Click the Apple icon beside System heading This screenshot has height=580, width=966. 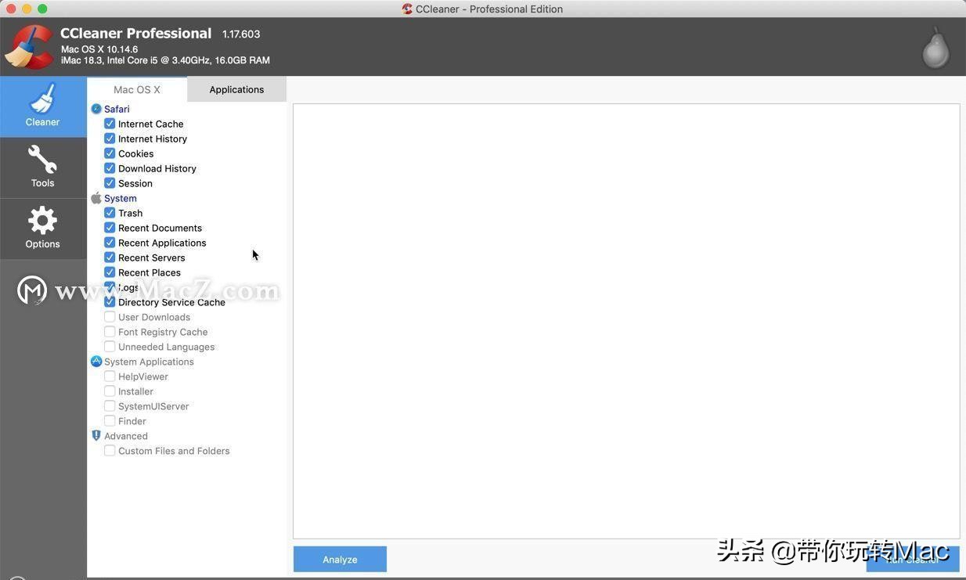[97, 198]
